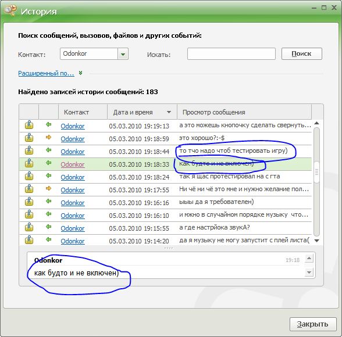Screen dimensions: 342x337
Task: Sort by the Дата и время column arrow
Action: click(169, 112)
